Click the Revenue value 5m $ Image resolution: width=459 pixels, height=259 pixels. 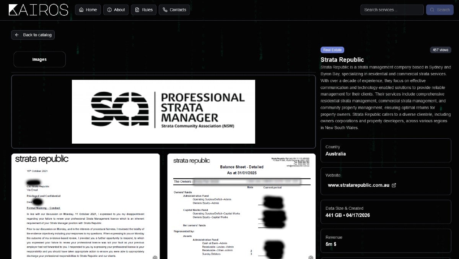[x=332, y=244]
